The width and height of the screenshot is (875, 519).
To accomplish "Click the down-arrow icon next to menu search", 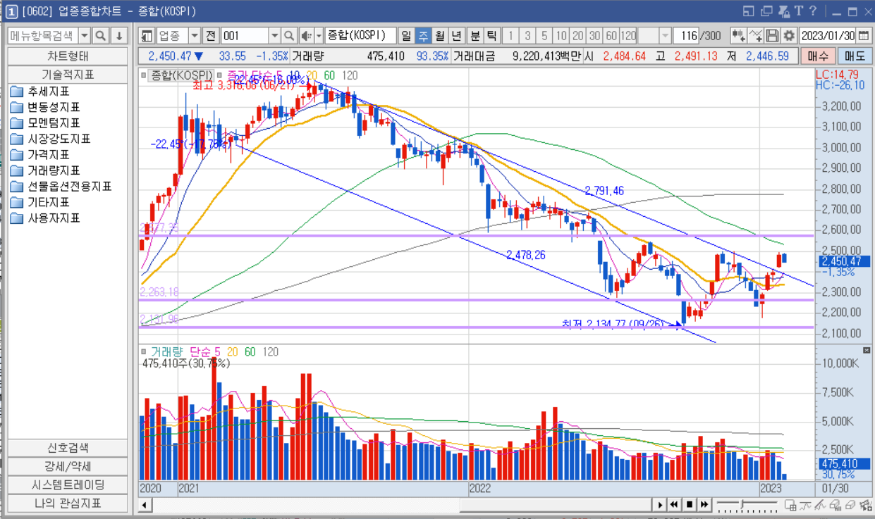I will [119, 36].
